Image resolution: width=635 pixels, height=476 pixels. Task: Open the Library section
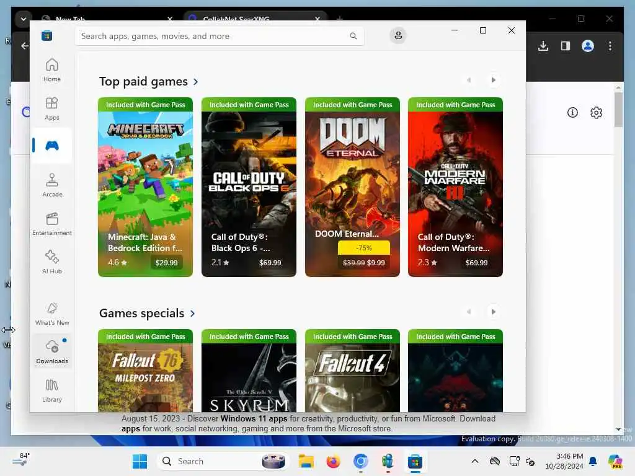tap(52, 390)
